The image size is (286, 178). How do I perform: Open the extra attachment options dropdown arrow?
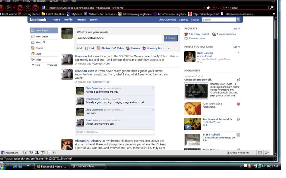tap(168, 48)
